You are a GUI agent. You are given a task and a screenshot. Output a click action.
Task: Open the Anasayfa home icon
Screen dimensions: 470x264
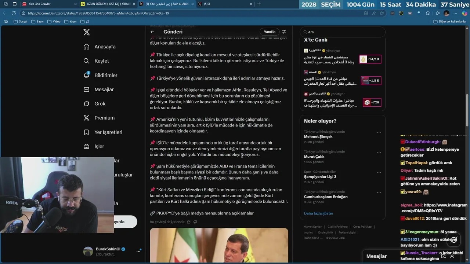click(86, 47)
